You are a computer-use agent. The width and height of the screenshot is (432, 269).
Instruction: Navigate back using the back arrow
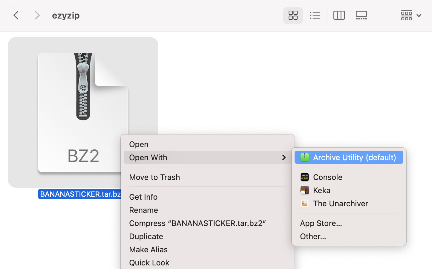click(16, 15)
